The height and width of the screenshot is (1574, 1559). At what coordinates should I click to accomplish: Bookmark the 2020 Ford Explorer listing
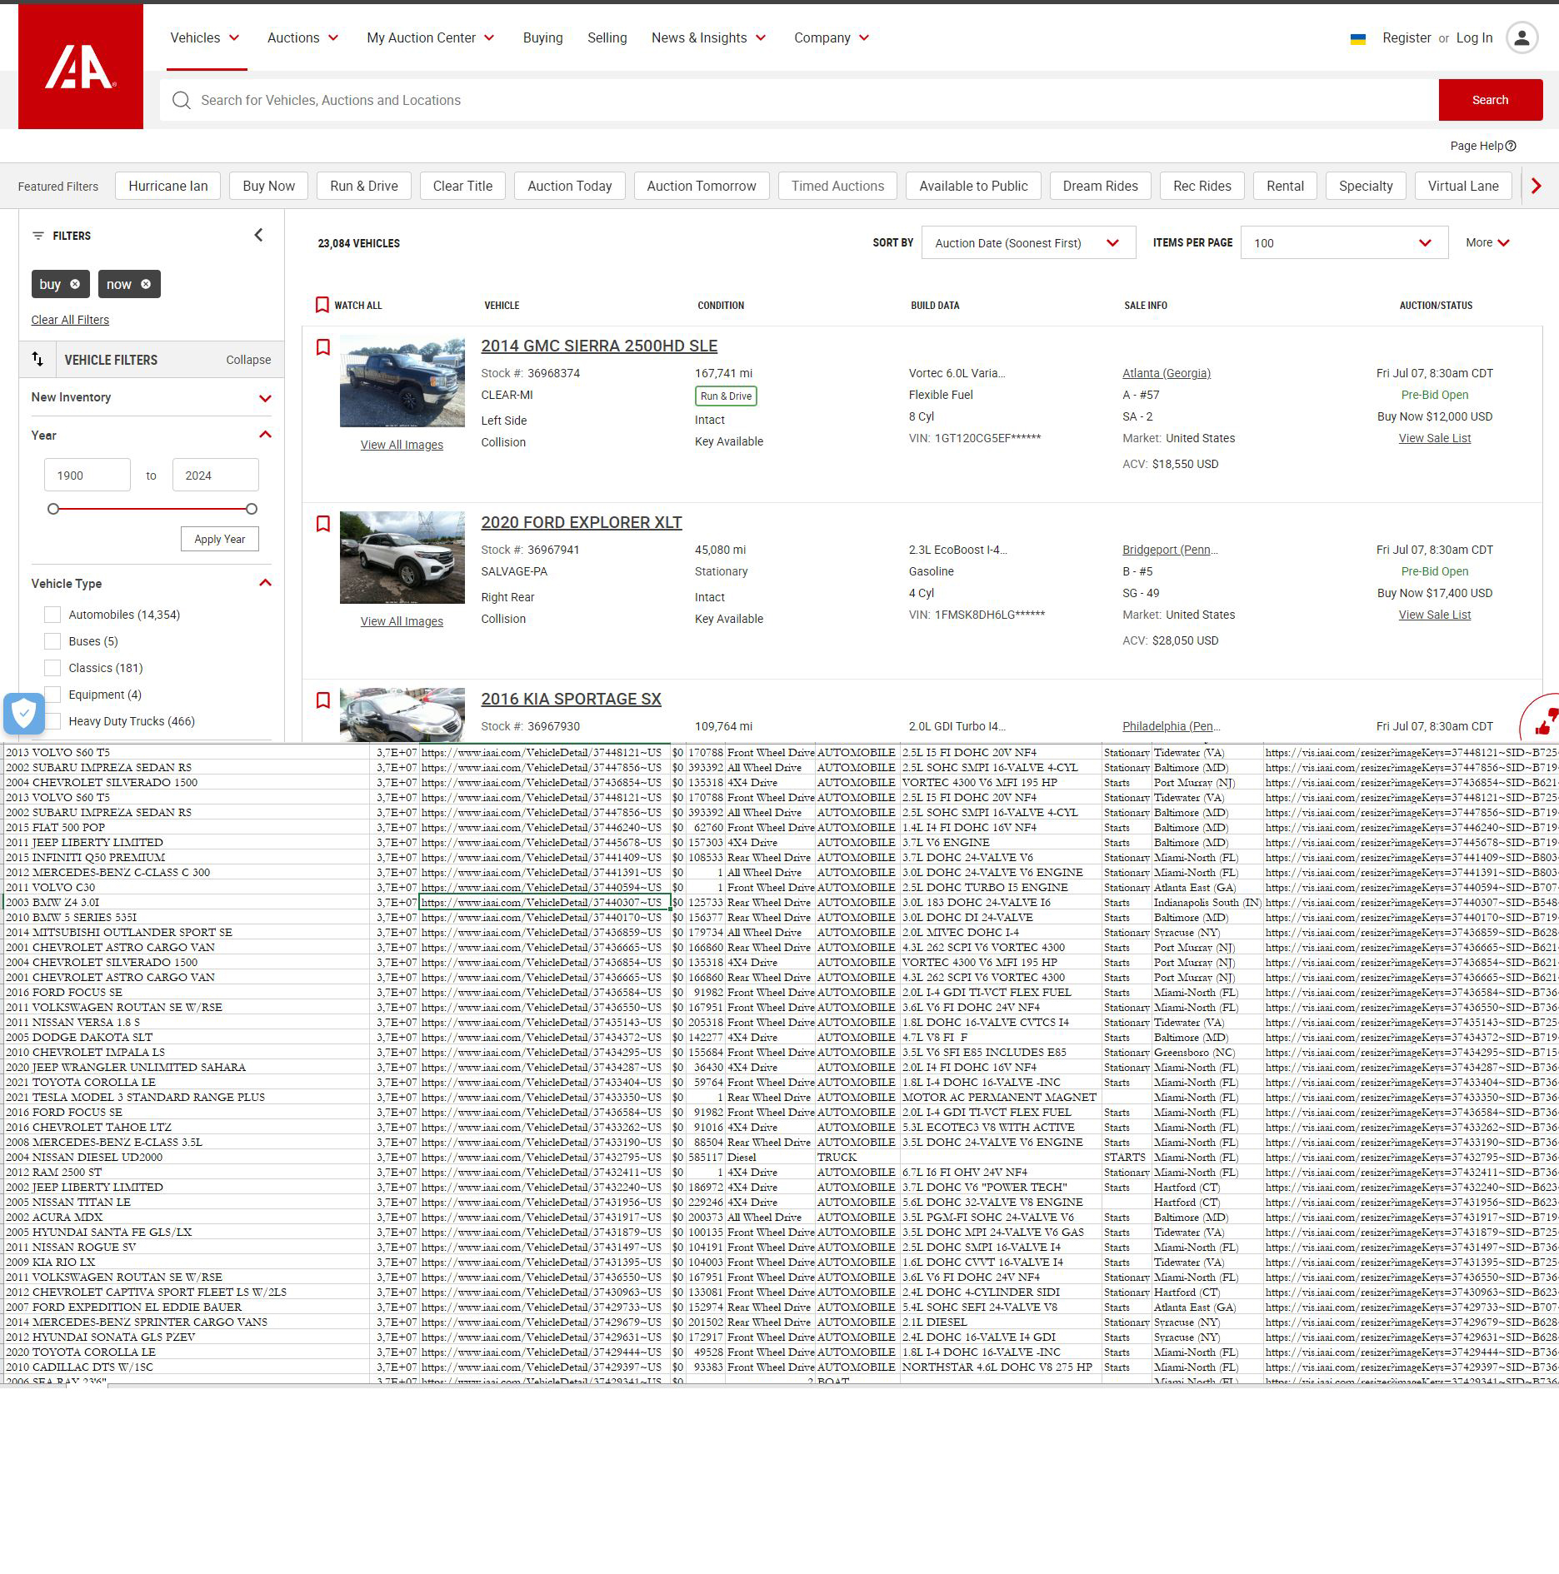323,524
